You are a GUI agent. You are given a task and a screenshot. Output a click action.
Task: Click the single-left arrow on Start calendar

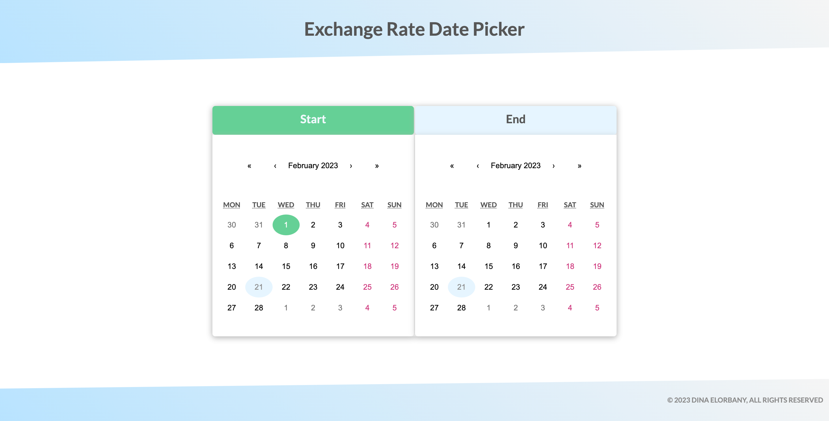pos(275,166)
